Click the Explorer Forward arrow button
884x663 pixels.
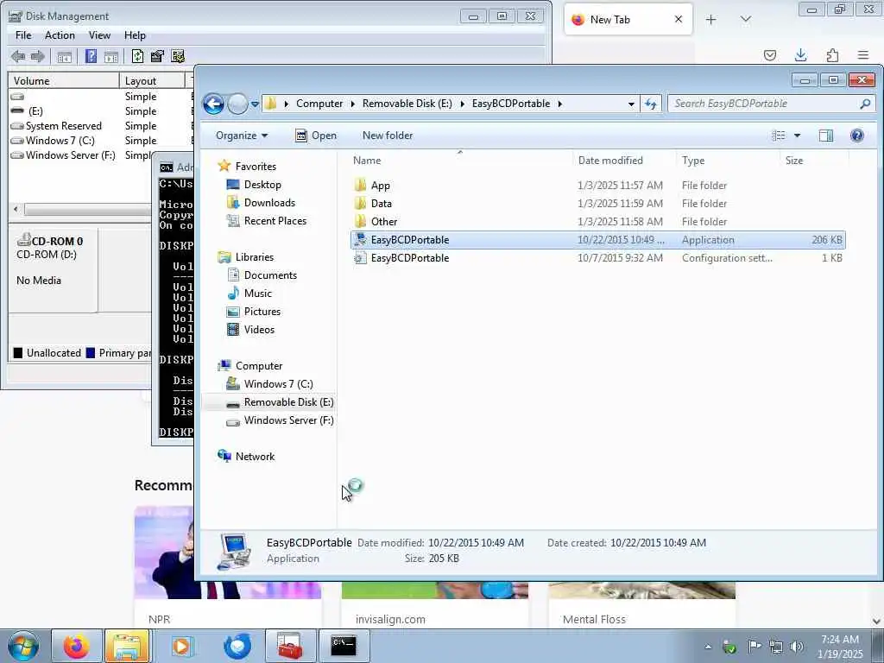click(x=238, y=104)
